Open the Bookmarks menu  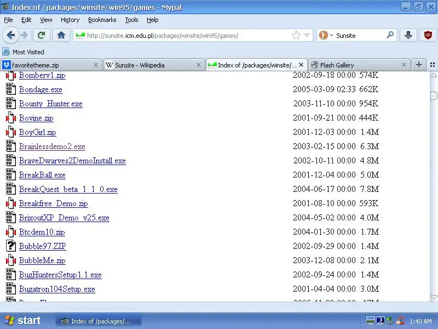102,20
